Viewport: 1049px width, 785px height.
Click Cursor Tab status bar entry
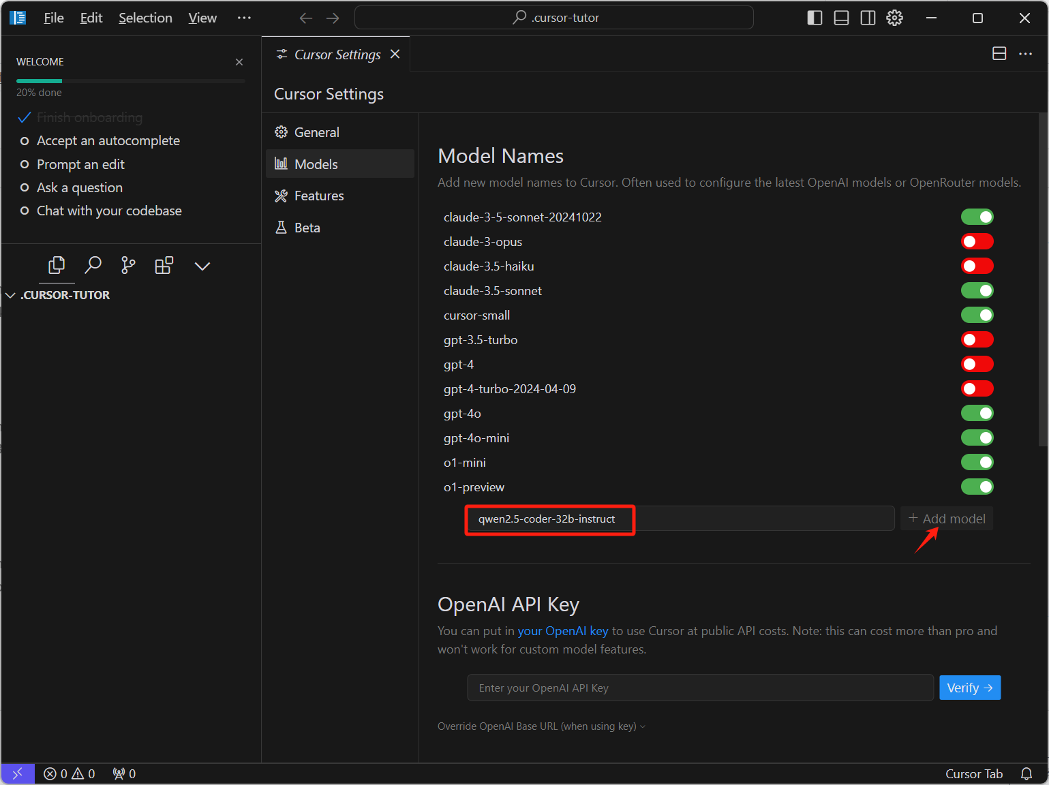[974, 773]
